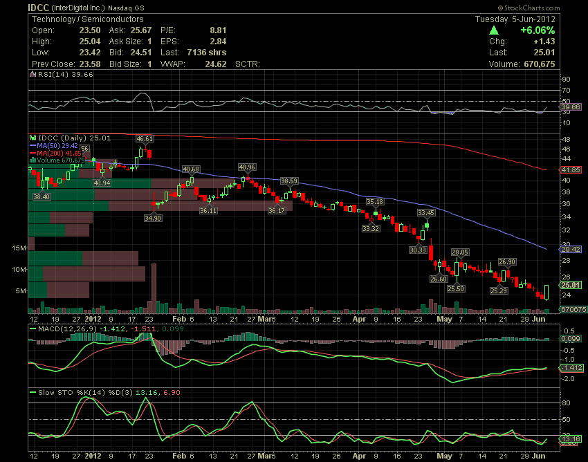Click the RSI(14) legend icon

(33, 74)
